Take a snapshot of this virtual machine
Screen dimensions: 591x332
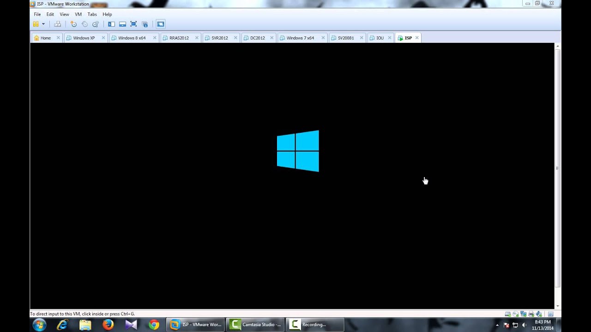(x=73, y=24)
